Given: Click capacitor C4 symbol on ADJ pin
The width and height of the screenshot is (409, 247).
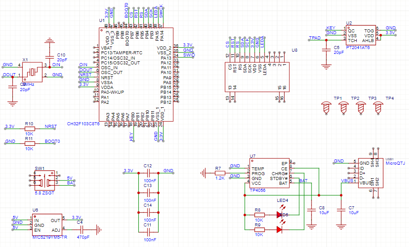Looking at the screenshot, I should coord(82,230).
